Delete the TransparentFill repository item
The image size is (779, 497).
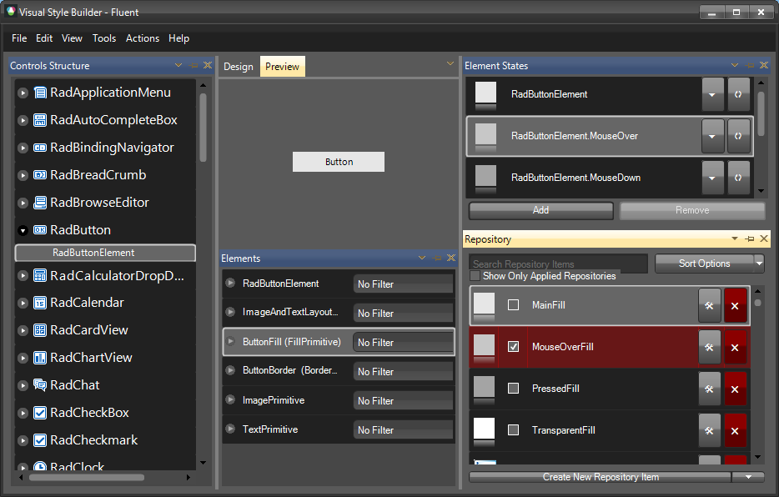pos(736,430)
